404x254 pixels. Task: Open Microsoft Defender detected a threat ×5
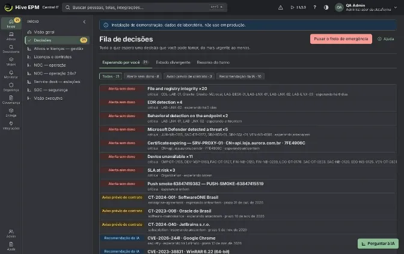tap(248, 132)
